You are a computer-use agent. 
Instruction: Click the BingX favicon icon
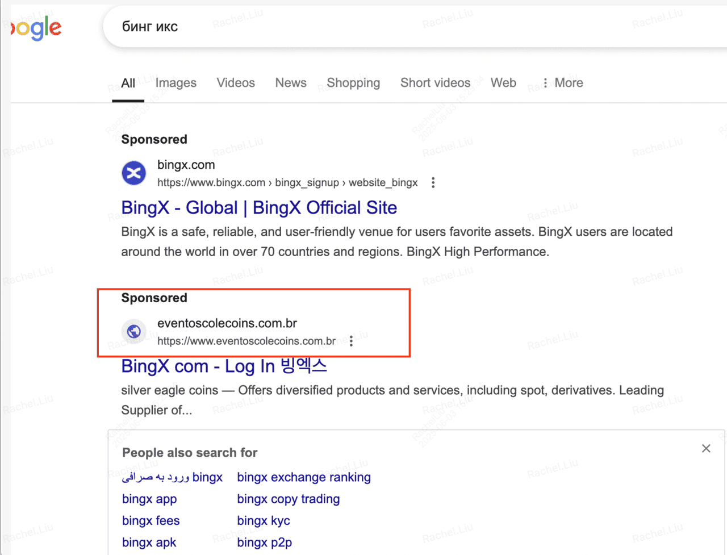[x=134, y=173]
